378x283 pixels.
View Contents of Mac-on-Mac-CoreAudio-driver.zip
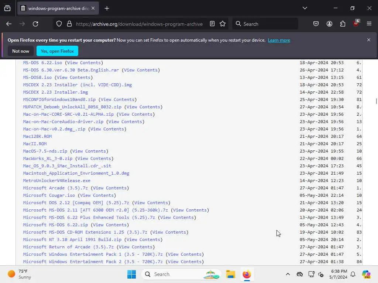[126, 122]
